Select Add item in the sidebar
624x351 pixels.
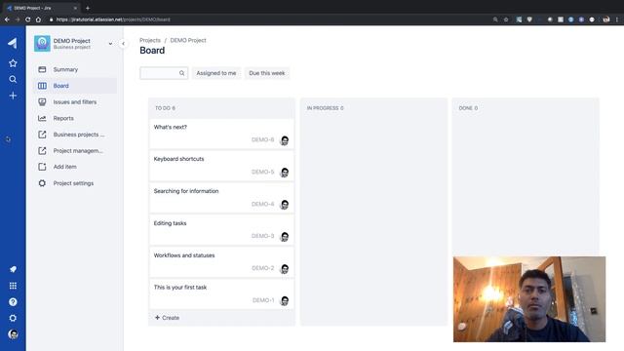tap(75, 167)
